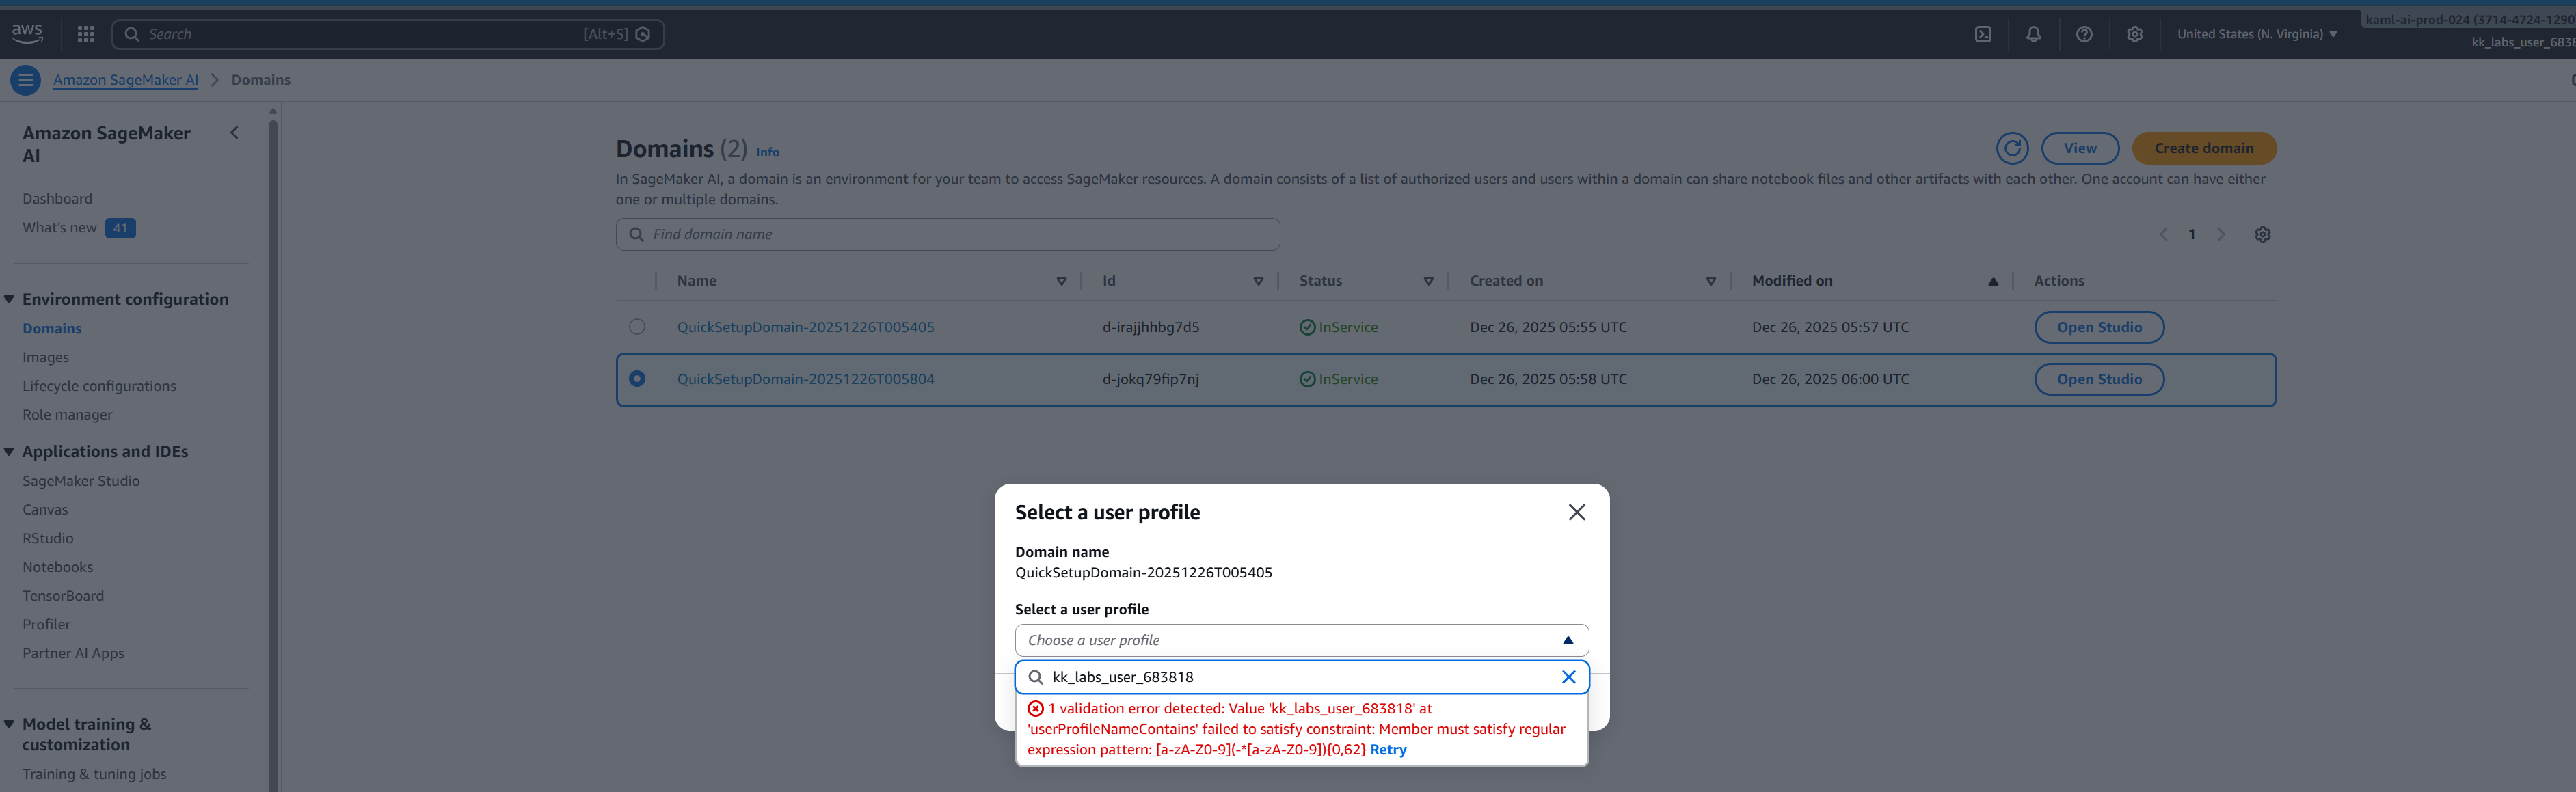Click the Create domain button

pyautogui.click(x=2203, y=148)
